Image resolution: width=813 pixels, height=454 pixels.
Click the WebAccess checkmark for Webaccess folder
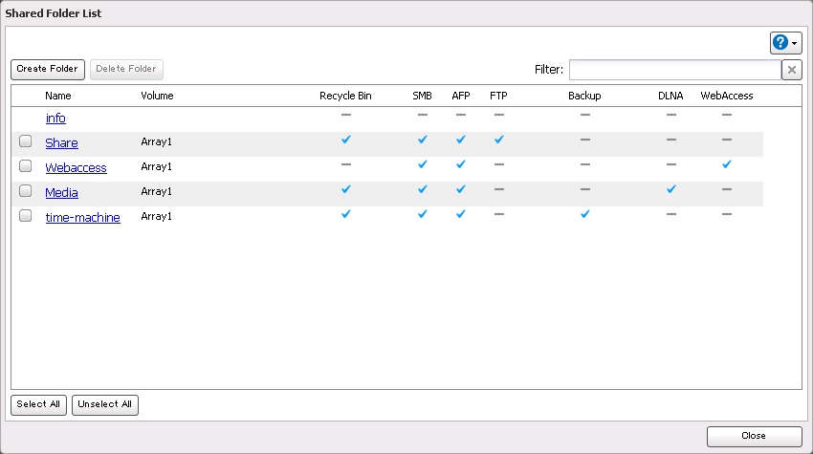727,164
